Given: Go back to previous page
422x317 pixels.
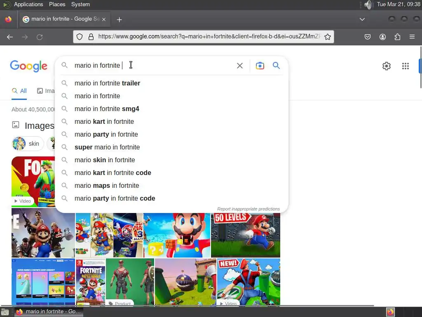Looking at the screenshot, I should tap(10, 37).
